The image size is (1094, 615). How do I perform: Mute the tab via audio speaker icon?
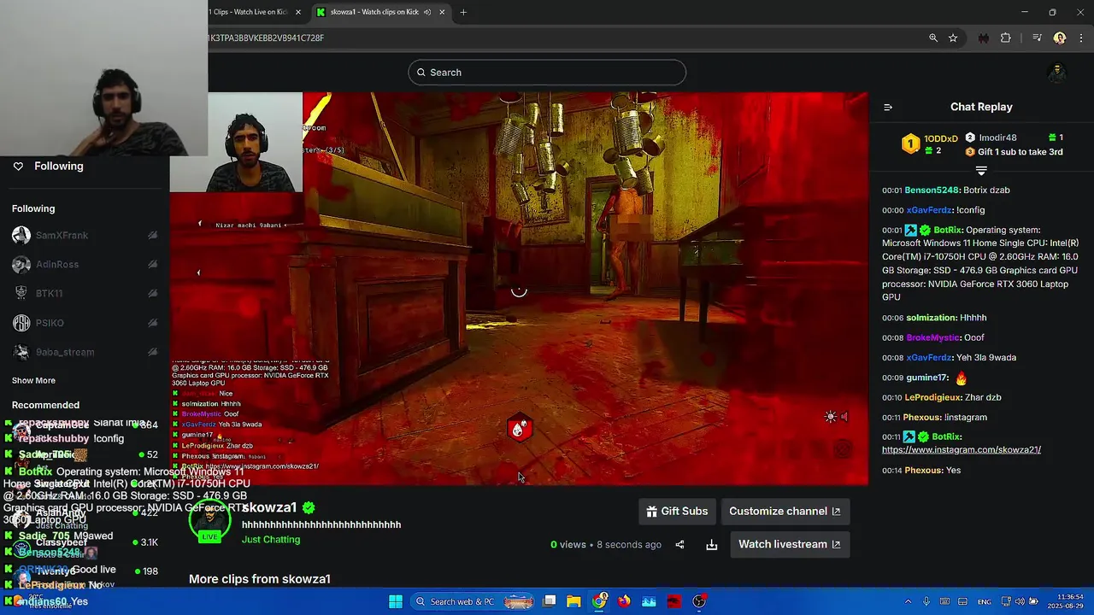[426, 12]
